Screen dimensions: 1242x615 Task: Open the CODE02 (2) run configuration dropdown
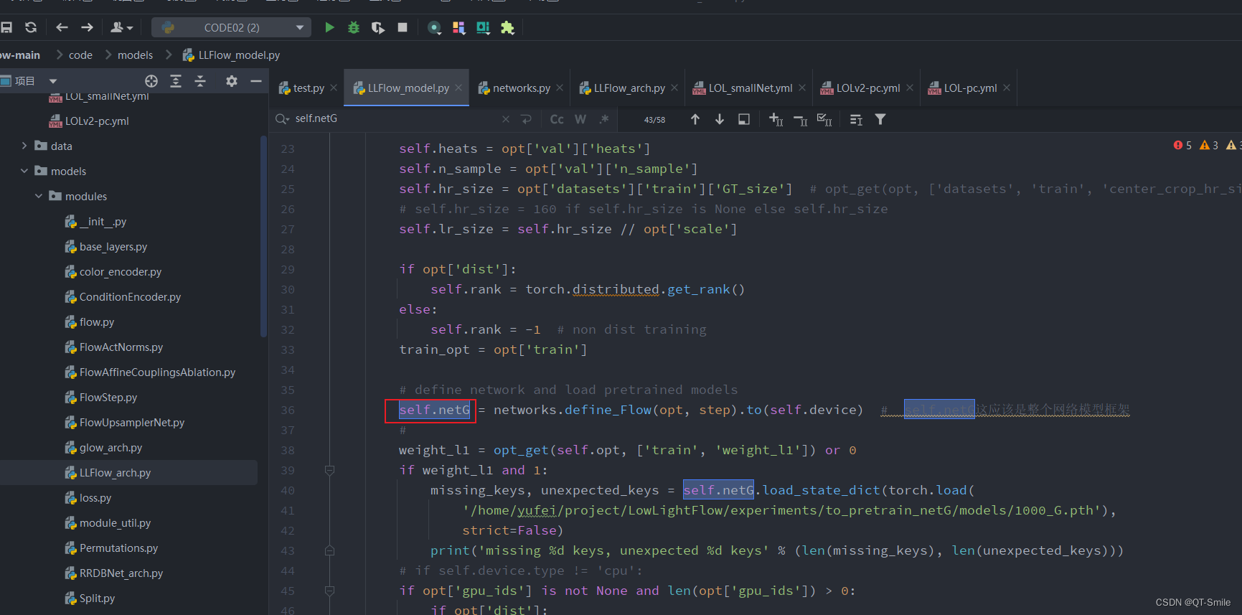point(231,27)
